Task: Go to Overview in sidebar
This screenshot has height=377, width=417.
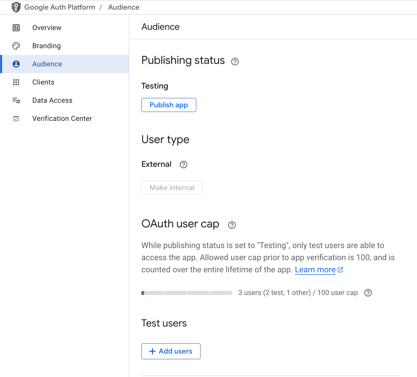Action: click(47, 28)
